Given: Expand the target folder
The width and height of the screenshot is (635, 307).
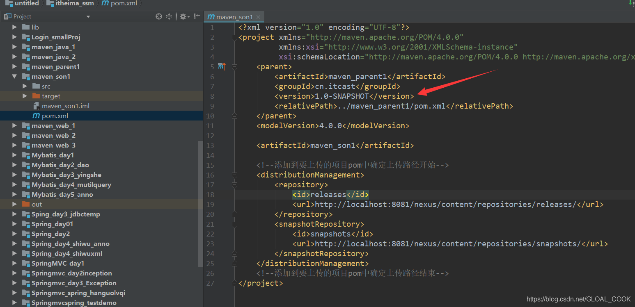Looking at the screenshot, I should 25,96.
